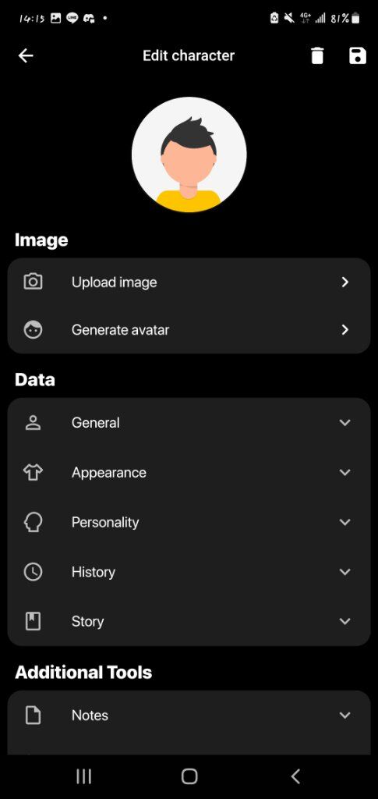Tap the t-shirt icon next to Appearance
The image size is (378, 799).
coord(33,472)
